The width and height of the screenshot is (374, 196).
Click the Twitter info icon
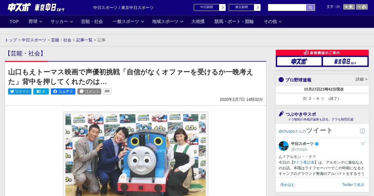tap(362, 131)
